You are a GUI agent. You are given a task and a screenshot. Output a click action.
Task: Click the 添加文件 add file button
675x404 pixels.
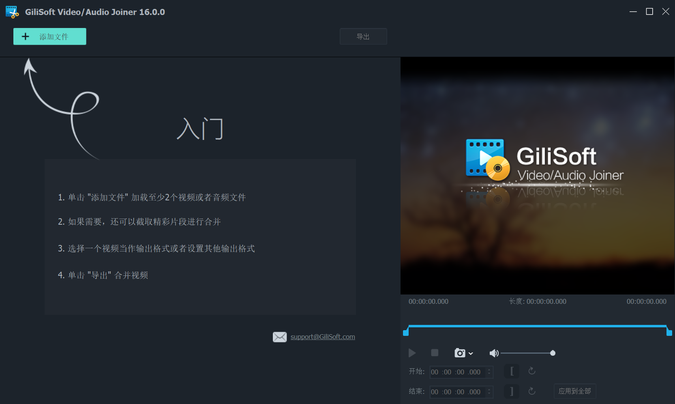point(50,37)
